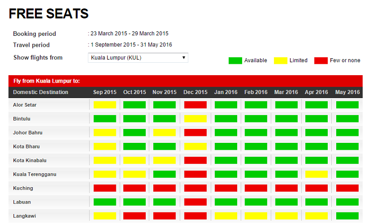Screen dimensions: 373x223
Task: Pick Bintulu's yellow Dec 2015 availability cell
Action: tap(195, 119)
